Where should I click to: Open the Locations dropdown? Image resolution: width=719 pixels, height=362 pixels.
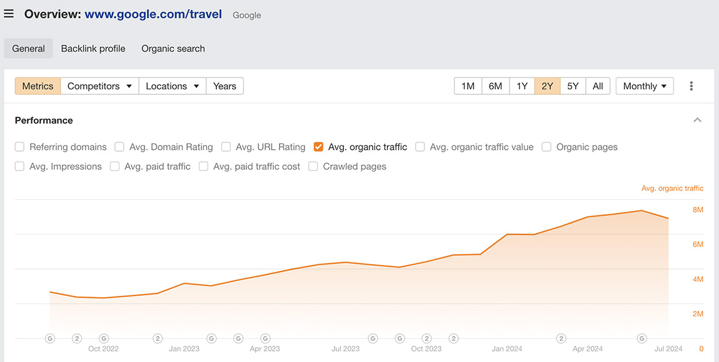pyautogui.click(x=173, y=86)
